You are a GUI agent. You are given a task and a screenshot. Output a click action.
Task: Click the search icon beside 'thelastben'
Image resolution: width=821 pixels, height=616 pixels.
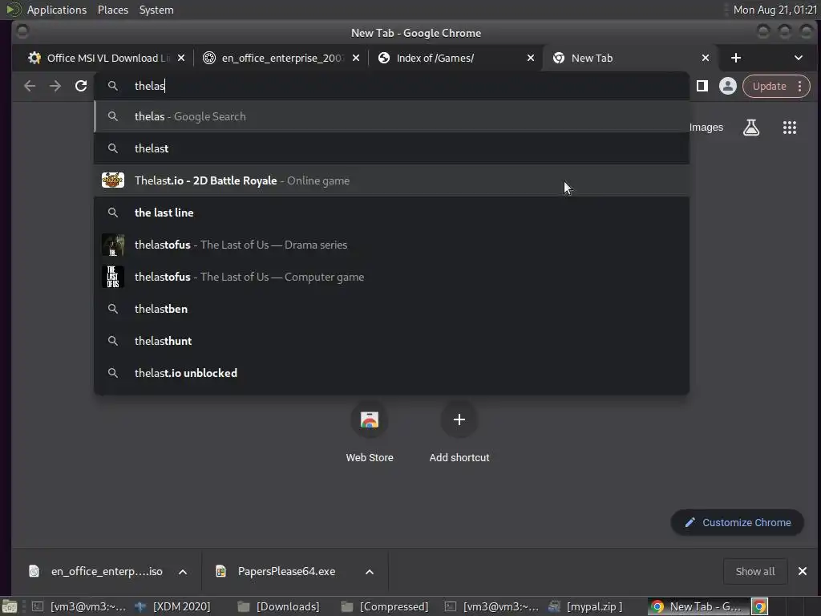[112, 309]
